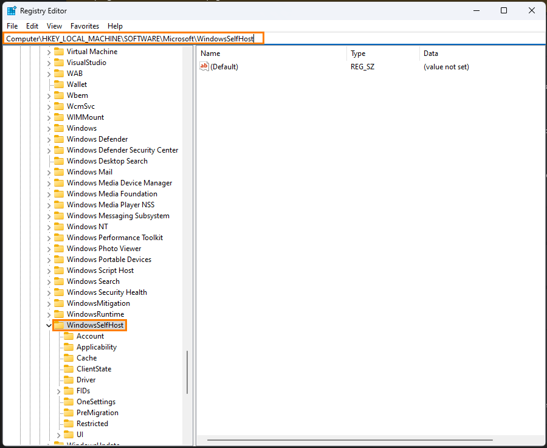Collapse the WindowsSelfHost key
Image resolution: width=547 pixels, height=448 pixels.
49,326
